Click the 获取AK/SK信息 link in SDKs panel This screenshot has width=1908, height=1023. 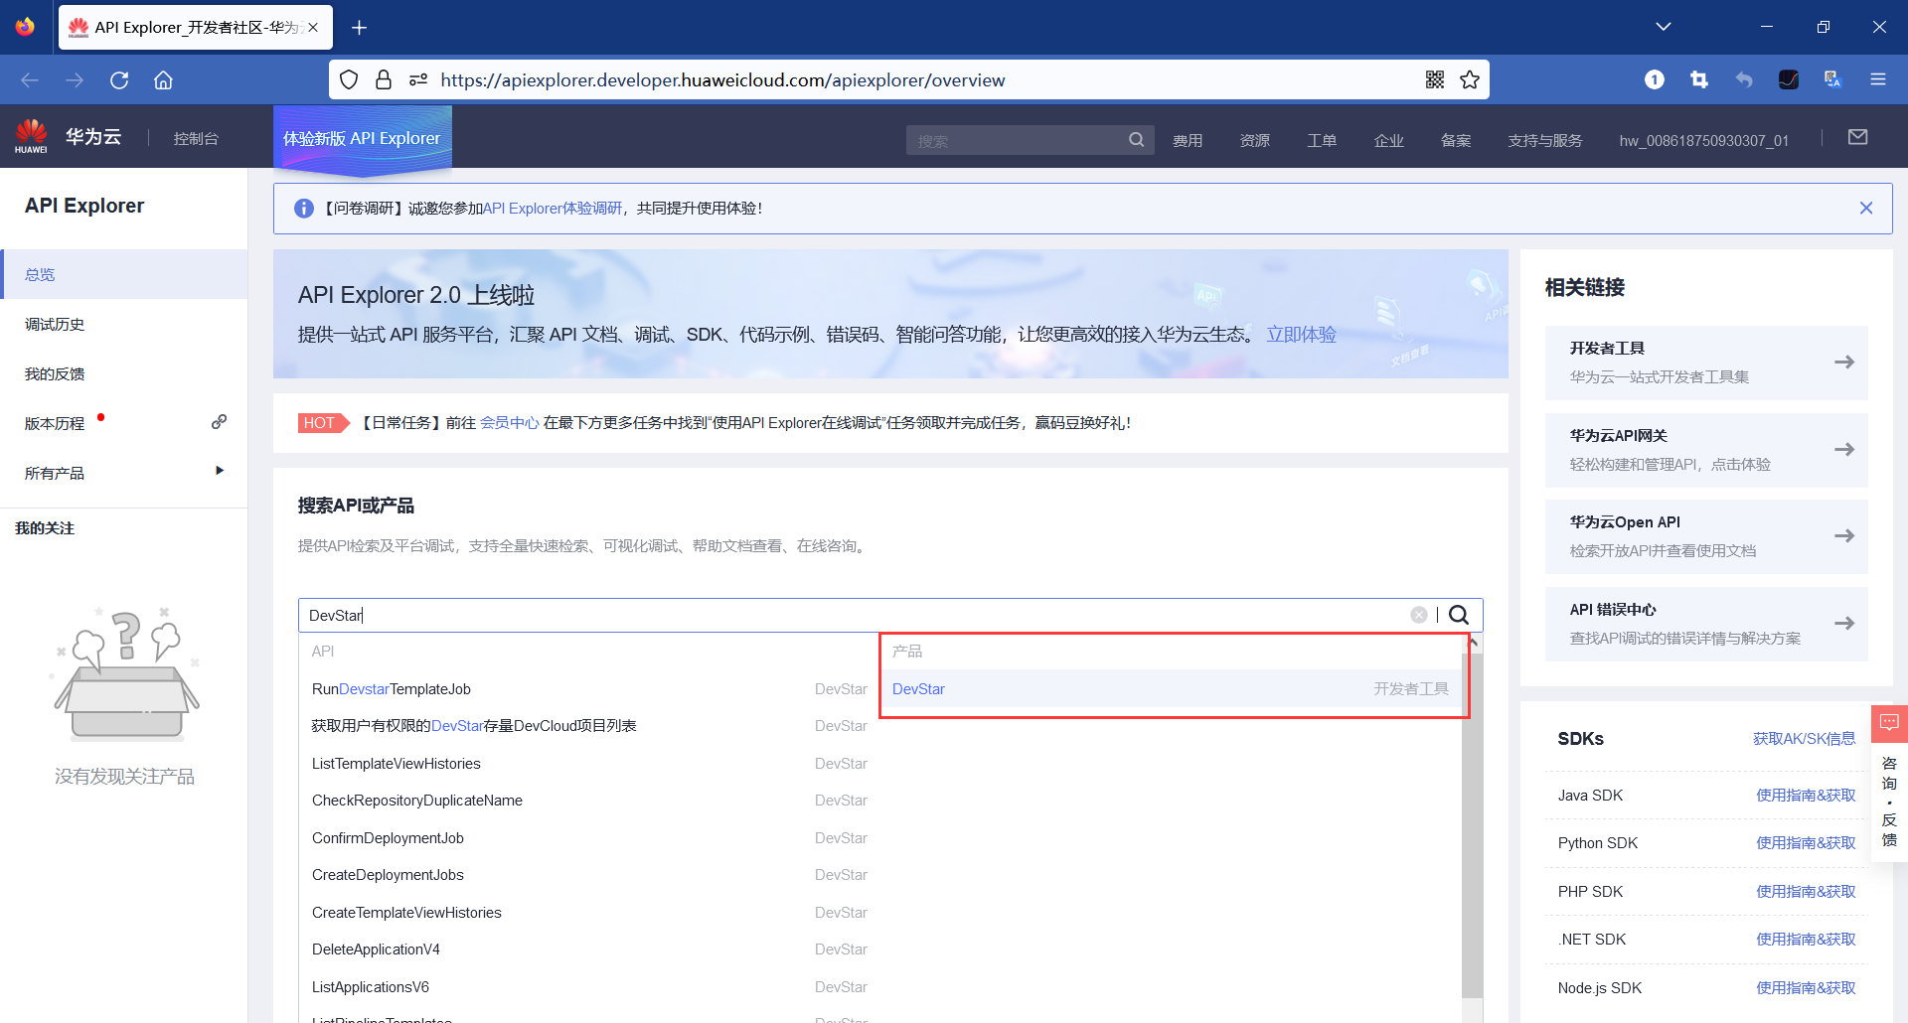click(1804, 738)
